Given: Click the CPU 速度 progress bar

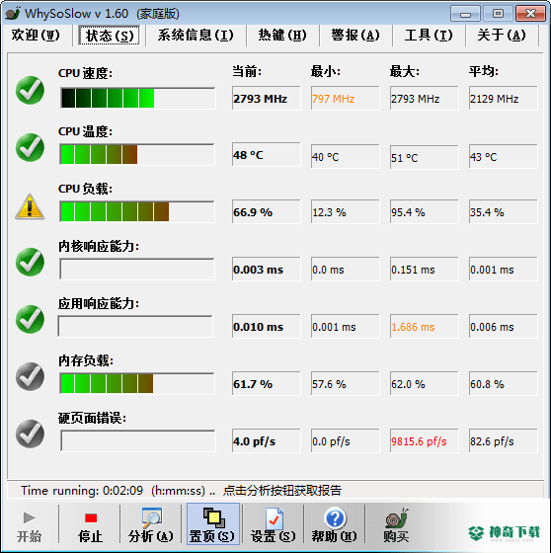Looking at the screenshot, I should coord(137,98).
